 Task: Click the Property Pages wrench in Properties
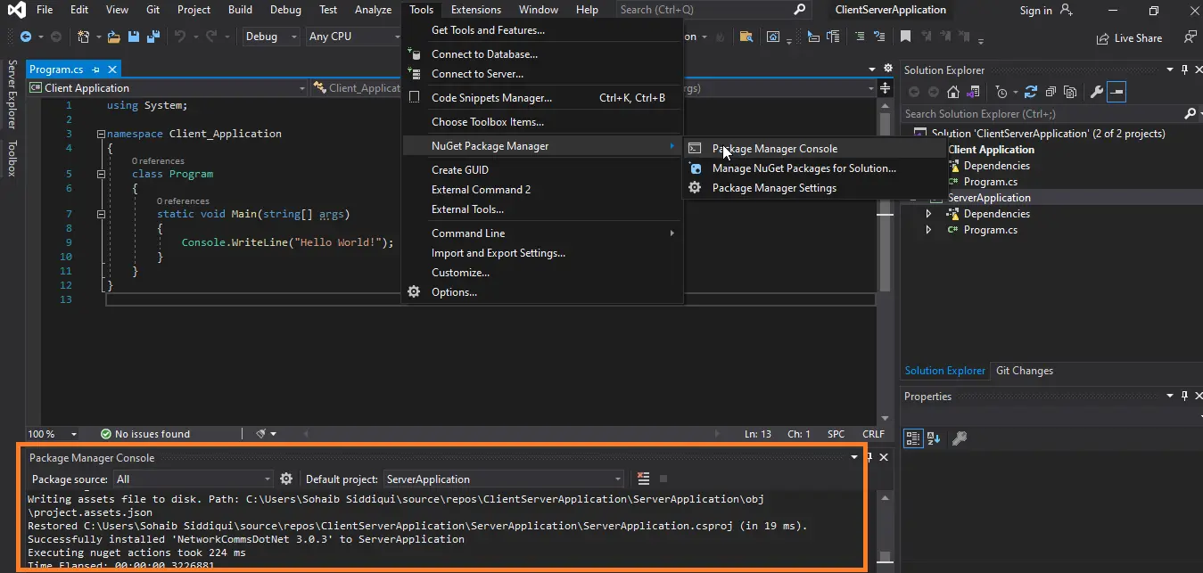click(x=960, y=438)
